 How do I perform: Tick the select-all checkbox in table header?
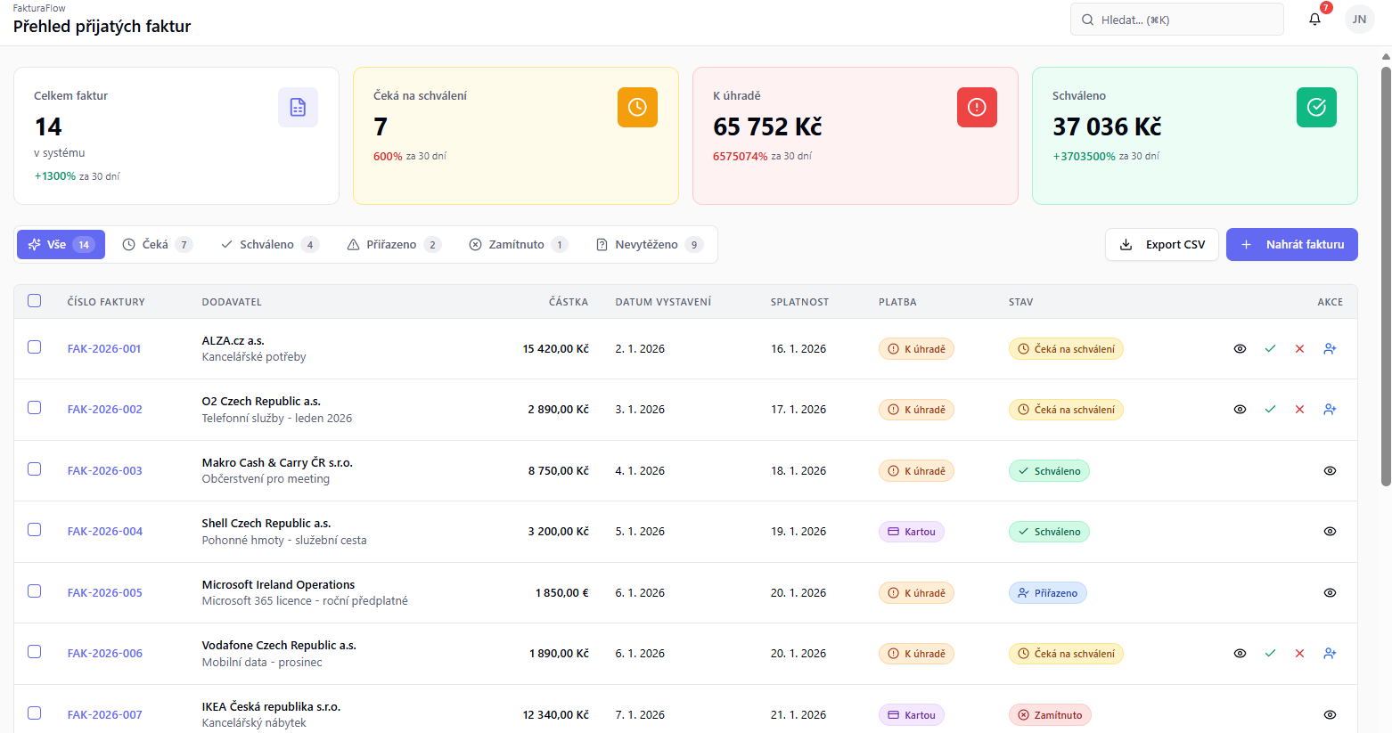point(35,301)
